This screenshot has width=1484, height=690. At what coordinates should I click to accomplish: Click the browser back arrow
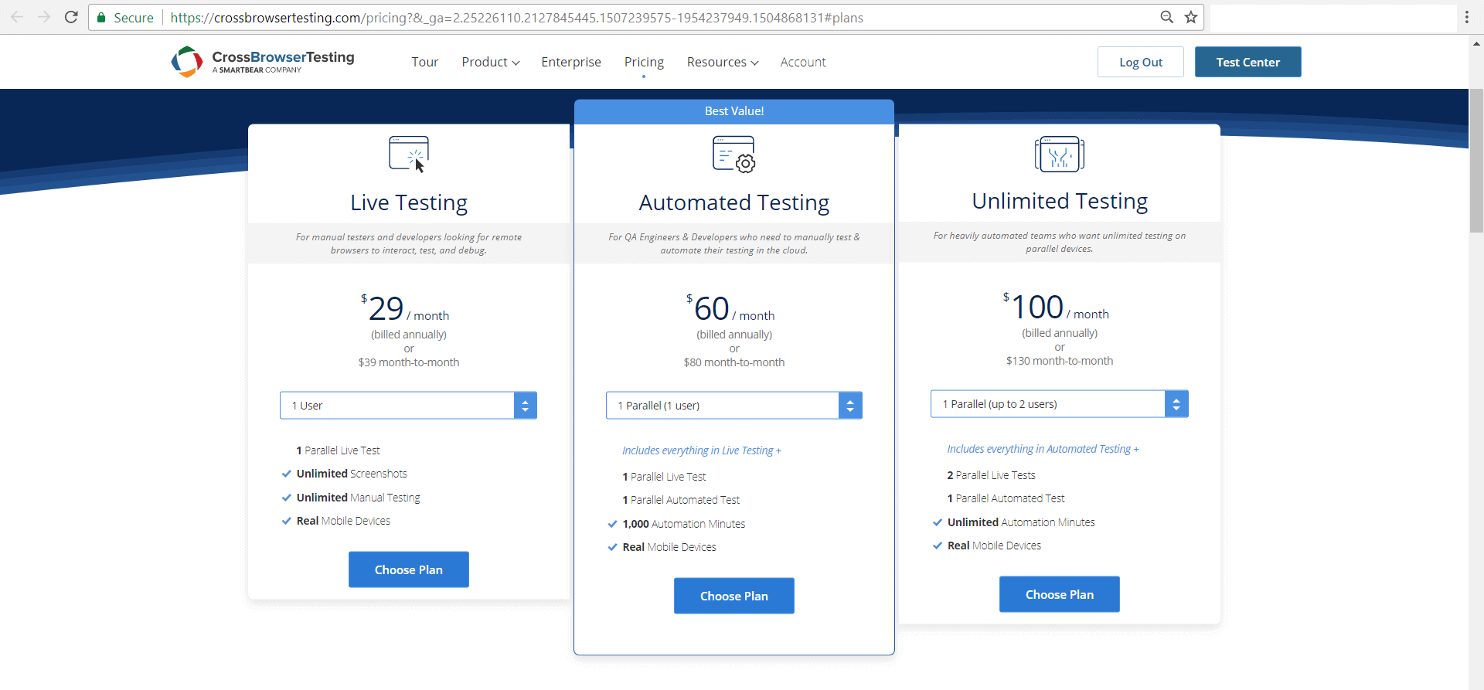(x=17, y=17)
